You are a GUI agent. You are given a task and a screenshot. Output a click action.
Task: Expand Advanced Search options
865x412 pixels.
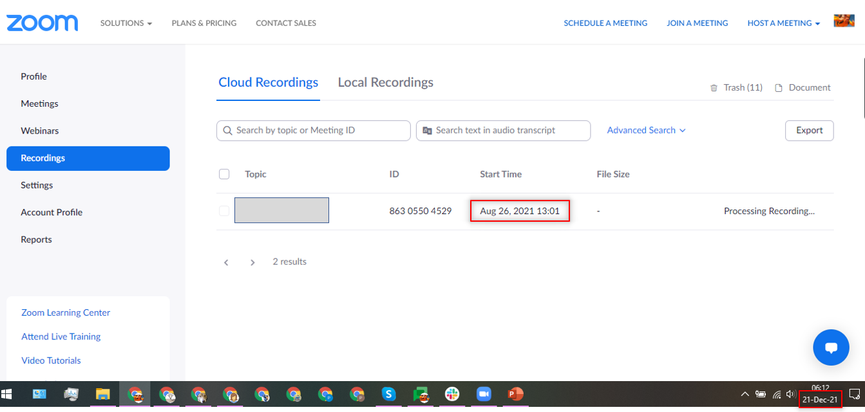646,130
